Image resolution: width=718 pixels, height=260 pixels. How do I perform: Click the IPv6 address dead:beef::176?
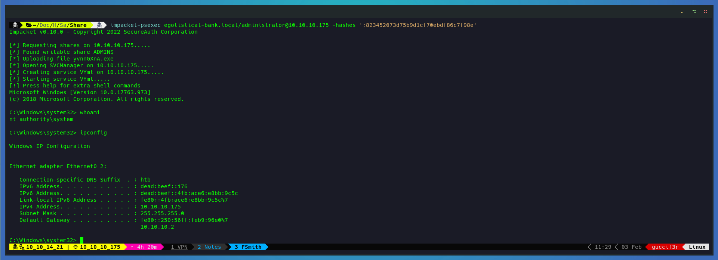pyautogui.click(x=164, y=186)
